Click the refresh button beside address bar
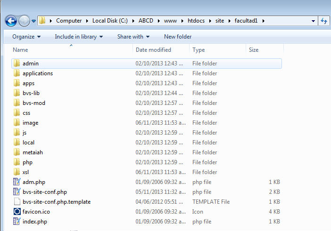331x231 pixels. (324, 21)
